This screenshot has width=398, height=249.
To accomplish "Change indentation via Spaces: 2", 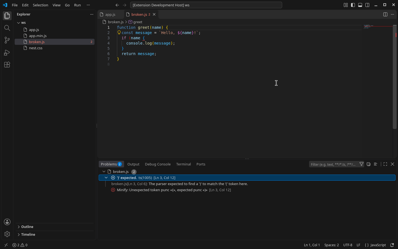I will (x=331, y=245).
